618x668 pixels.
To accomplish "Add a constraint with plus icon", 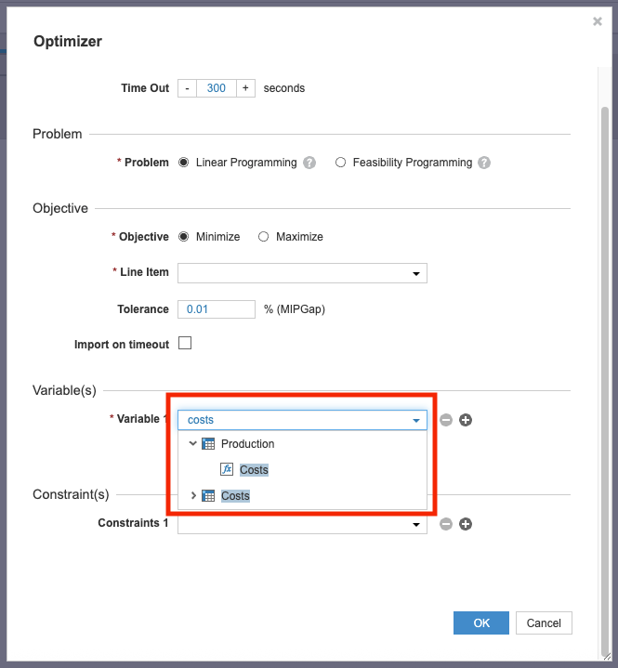I will [466, 524].
